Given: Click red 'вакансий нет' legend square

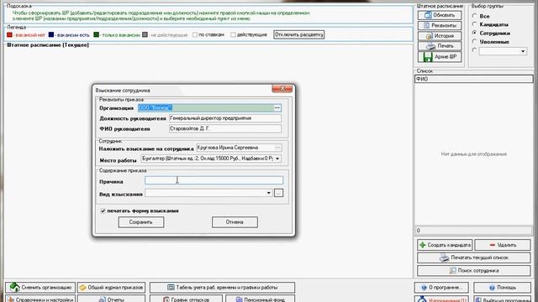Looking at the screenshot, I should pyautogui.click(x=9, y=34).
